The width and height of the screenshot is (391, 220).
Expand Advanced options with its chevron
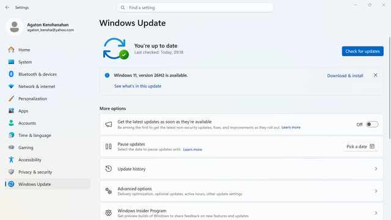click(376, 191)
